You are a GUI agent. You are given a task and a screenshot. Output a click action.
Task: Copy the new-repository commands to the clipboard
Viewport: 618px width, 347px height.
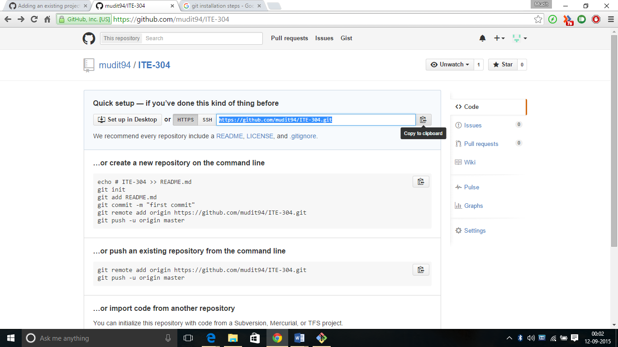tap(421, 182)
